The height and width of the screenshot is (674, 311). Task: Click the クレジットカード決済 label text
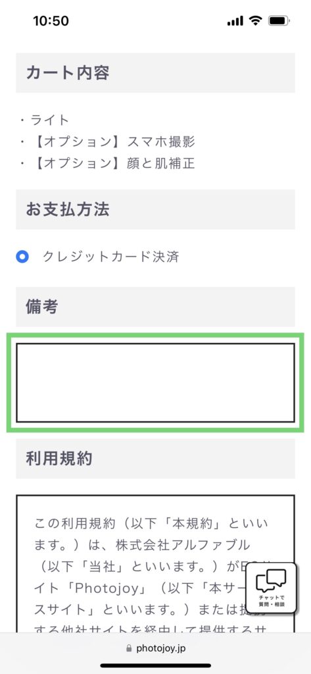click(x=110, y=257)
